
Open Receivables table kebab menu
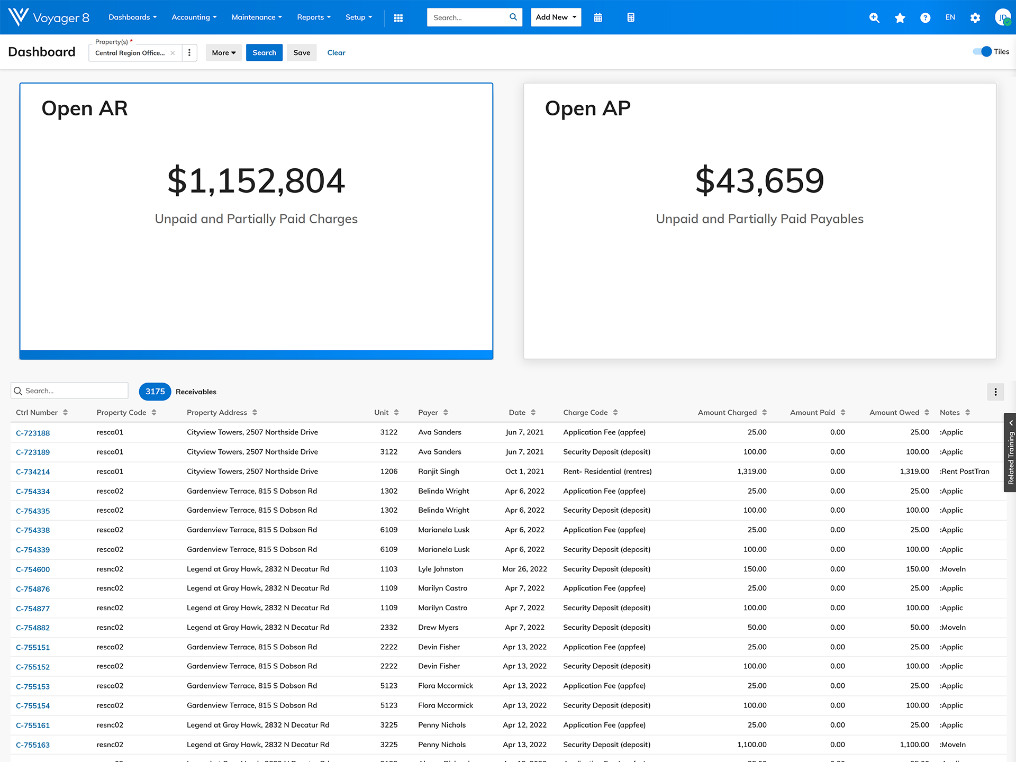995,392
